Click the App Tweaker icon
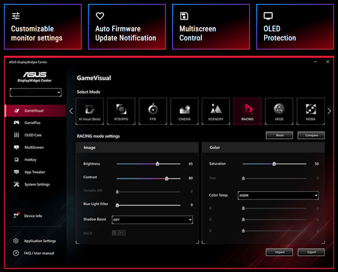Image resolution: width=338 pixels, height=272 pixels. click(16, 172)
